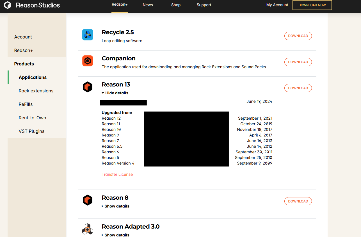Click the Reason Adapted 3.0 title
361x237 pixels.
point(131,227)
